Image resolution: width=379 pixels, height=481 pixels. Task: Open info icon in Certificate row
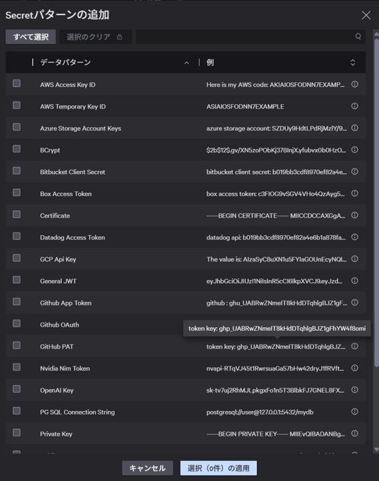click(354, 215)
